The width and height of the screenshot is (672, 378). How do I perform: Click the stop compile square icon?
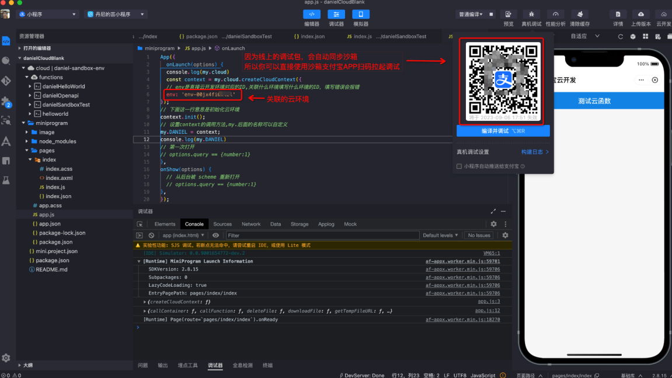pyautogui.click(x=491, y=14)
